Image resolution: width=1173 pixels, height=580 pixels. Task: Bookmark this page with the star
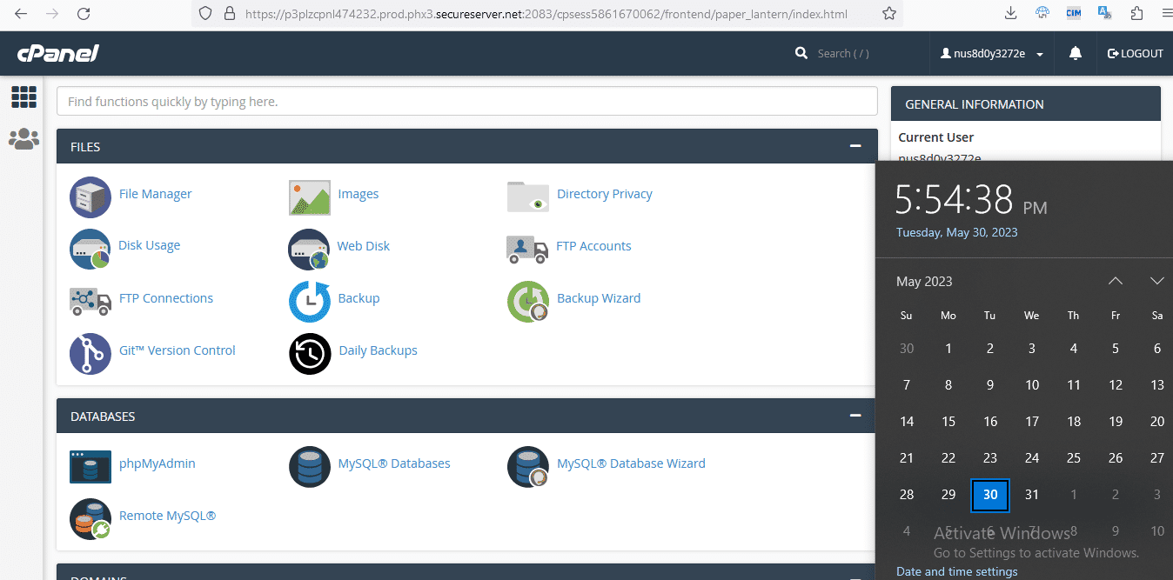click(x=888, y=14)
